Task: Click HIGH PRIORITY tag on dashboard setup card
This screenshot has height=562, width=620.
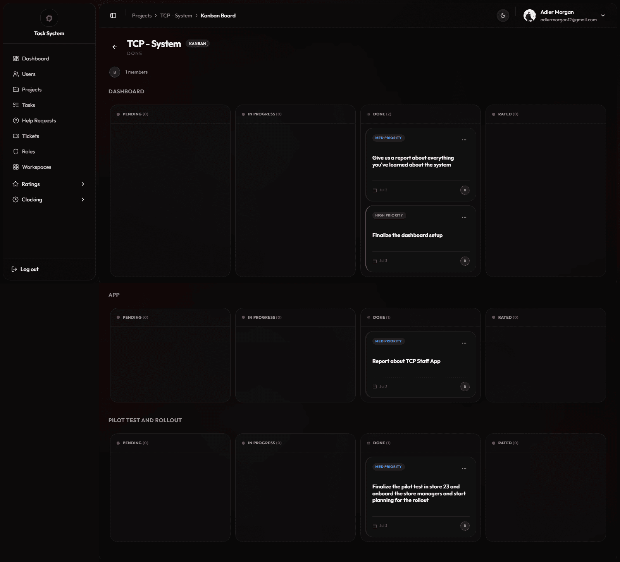Action: (x=389, y=215)
